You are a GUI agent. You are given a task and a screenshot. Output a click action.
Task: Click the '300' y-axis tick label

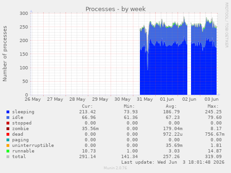(x=24, y=14)
